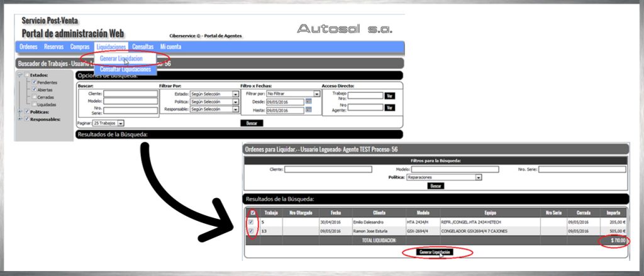644x276 pixels.
Task: Open the Desde date calendar picker
Action: 309,102
